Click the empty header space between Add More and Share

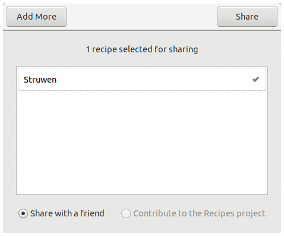(142, 17)
